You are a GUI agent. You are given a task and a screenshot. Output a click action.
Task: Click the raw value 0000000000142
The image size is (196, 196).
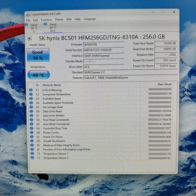click(160, 158)
